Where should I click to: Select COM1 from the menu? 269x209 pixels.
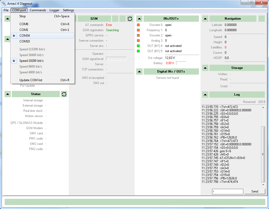pos(43,30)
